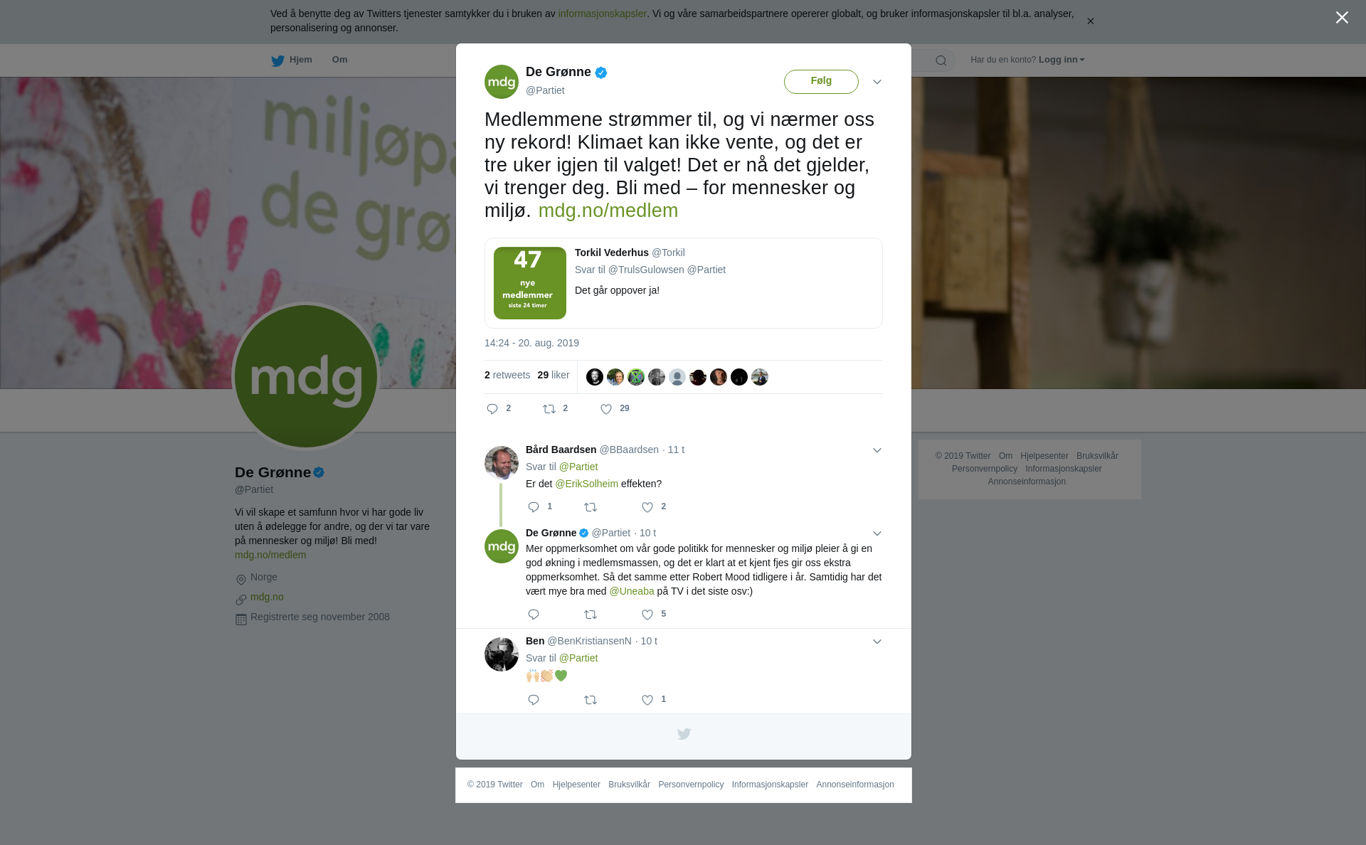Open the mdg.no/medlem link in the tweet
The height and width of the screenshot is (845, 1366).
pyautogui.click(x=608, y=211)
